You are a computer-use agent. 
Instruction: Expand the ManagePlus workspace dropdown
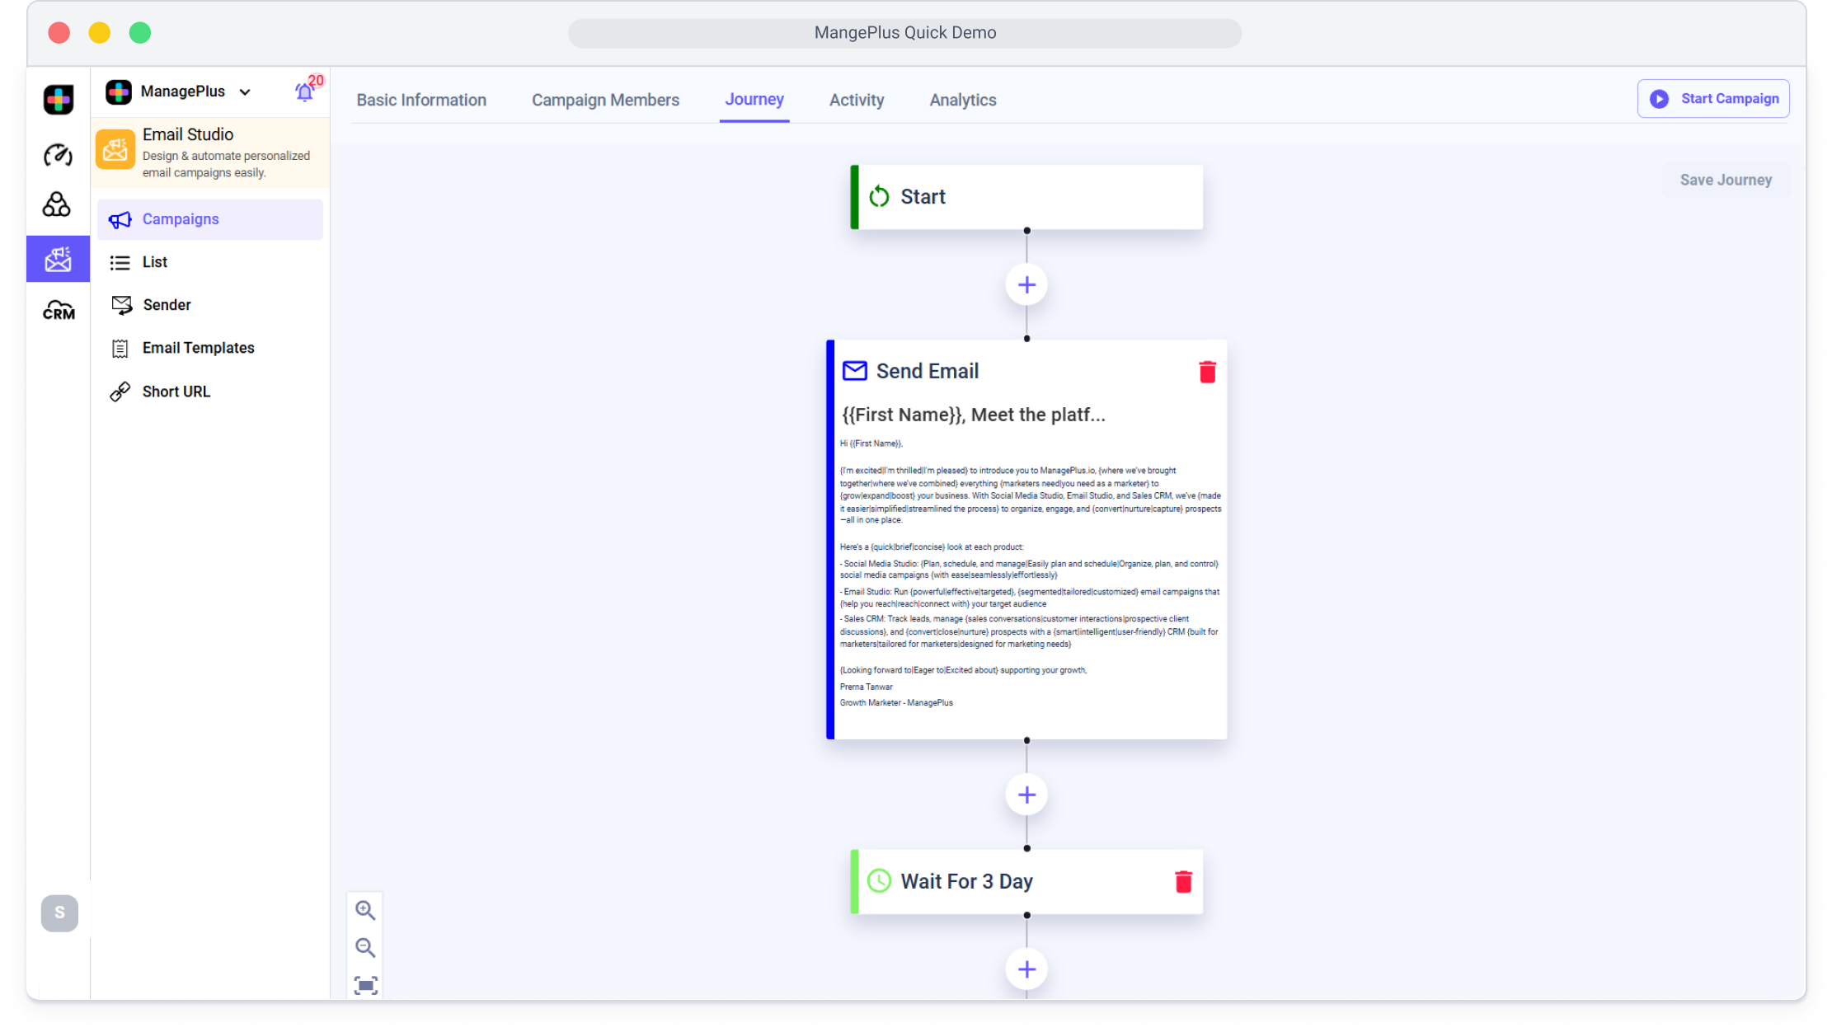pyautogui.click(x=245, y=92)
